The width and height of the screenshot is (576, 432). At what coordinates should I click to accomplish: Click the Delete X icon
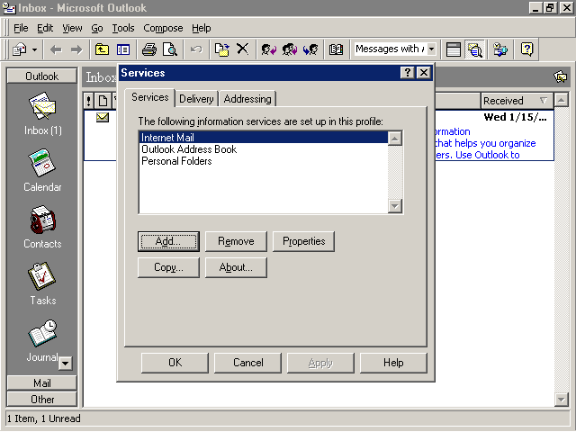[x=242, y=49]
